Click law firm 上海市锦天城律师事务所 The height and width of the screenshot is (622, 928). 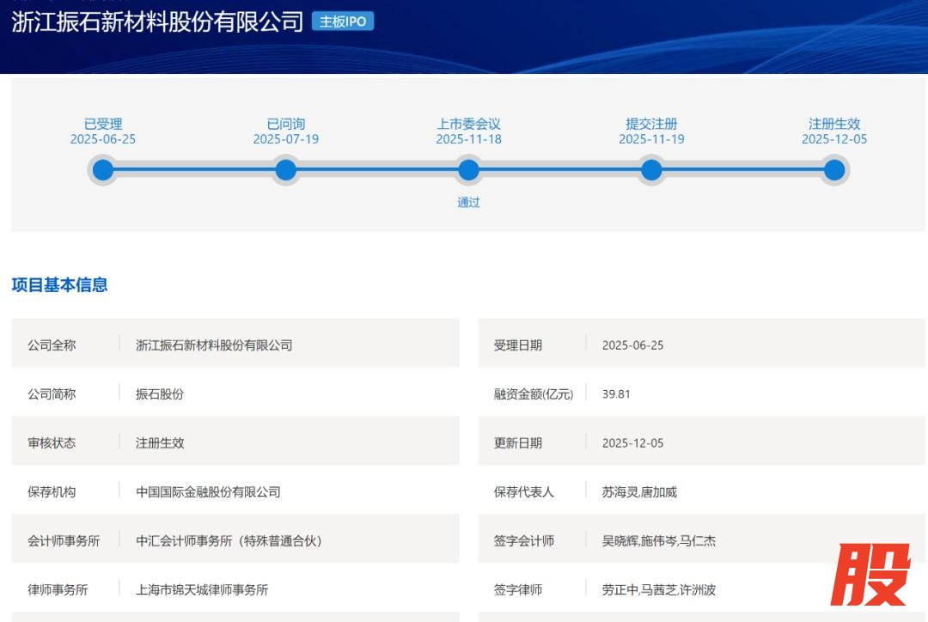tap(202, 590)
